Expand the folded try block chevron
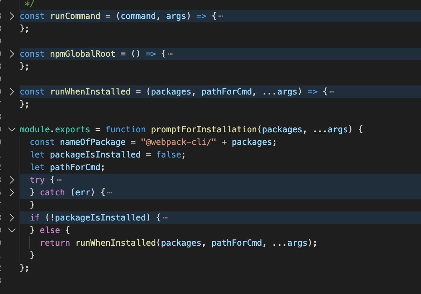The image size is (421, 294). (x=12, y=180)
